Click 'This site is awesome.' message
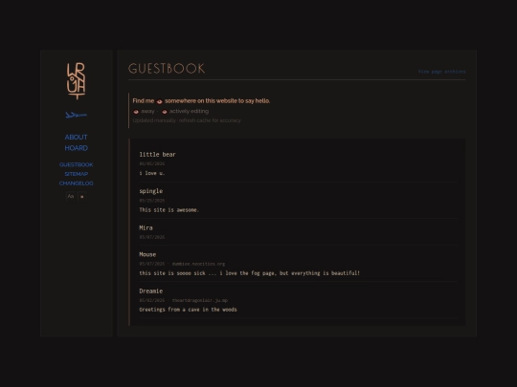The width and height of the screenshot is (517, 387). click(169, 210)
